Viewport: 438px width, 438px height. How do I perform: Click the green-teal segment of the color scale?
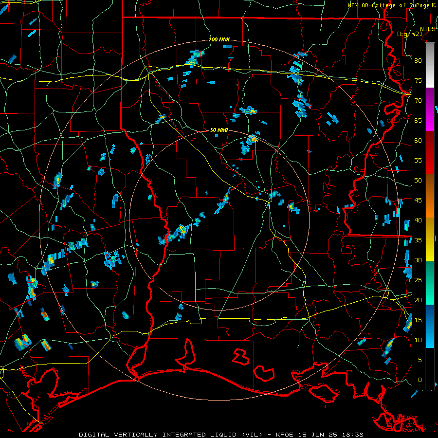pyautogui.click(x=430, y=283)
